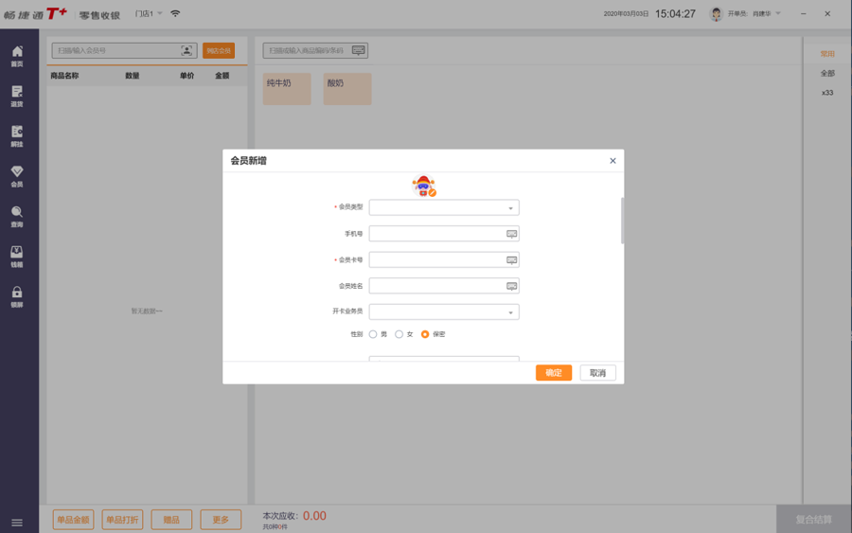Click the 查询 search icon in sidebar

pos(17,216)
